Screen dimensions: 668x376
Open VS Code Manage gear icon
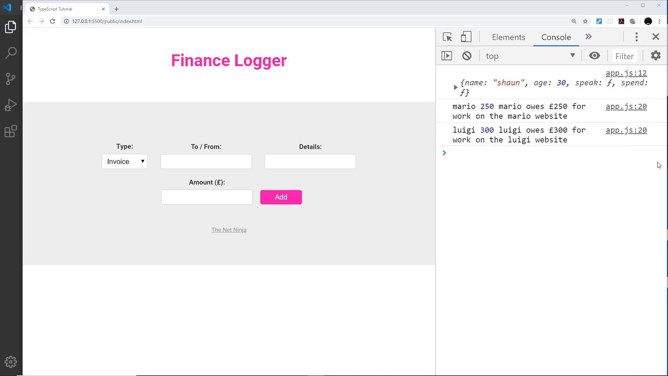[x=11, y=362]
